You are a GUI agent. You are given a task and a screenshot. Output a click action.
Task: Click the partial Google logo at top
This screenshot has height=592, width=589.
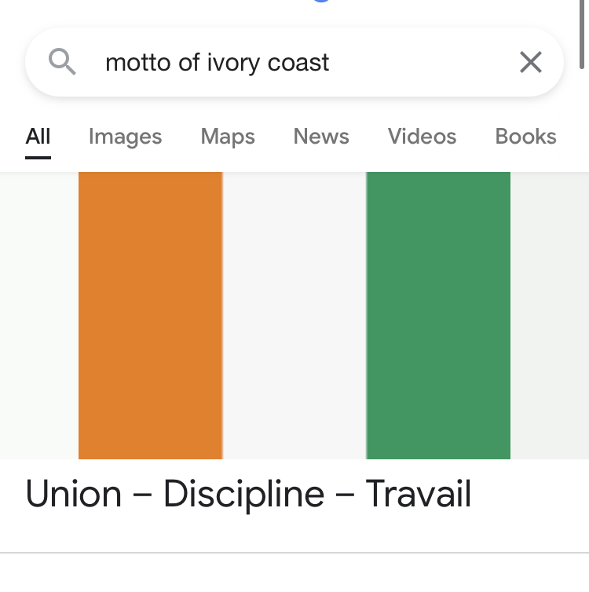320,2
